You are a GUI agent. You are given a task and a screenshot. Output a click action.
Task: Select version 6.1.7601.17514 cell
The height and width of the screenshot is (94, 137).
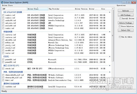pos(81,59)
